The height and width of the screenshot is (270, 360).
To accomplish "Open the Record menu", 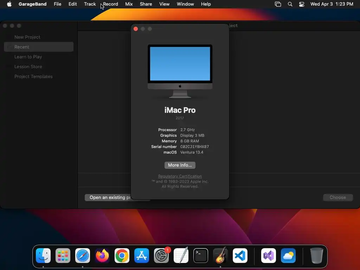I will click(110, 4).
